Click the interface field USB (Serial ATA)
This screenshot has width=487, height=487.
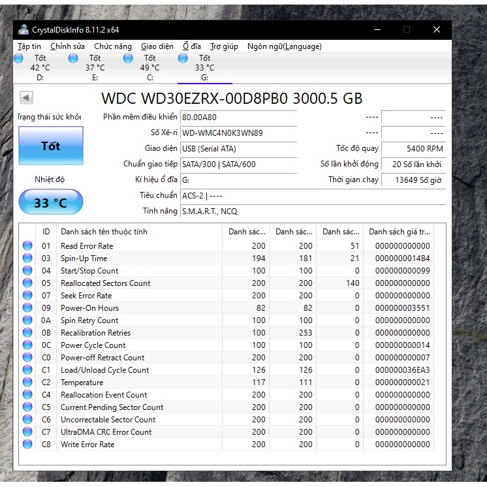point(238,148)
